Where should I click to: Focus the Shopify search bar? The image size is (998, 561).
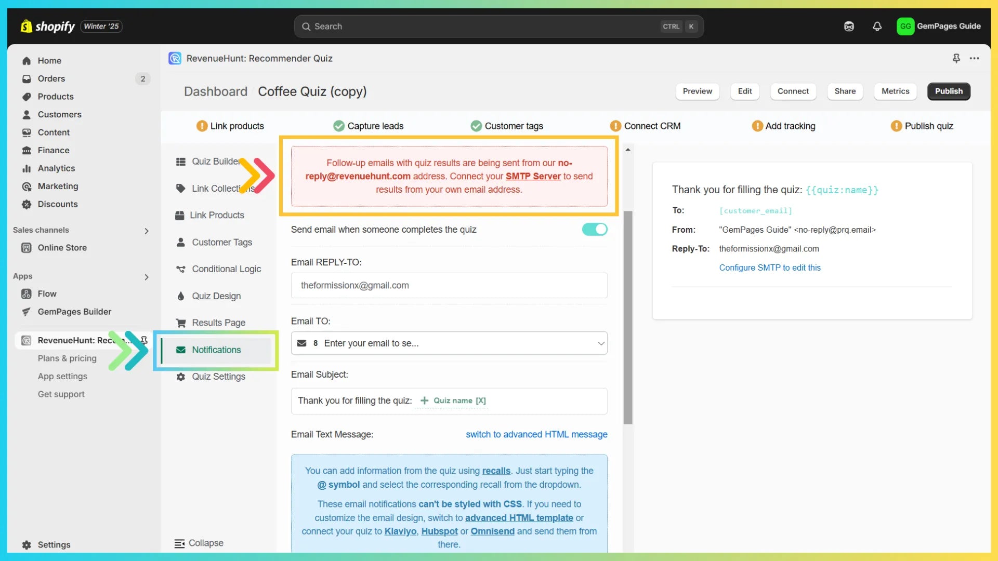[499, 26]
